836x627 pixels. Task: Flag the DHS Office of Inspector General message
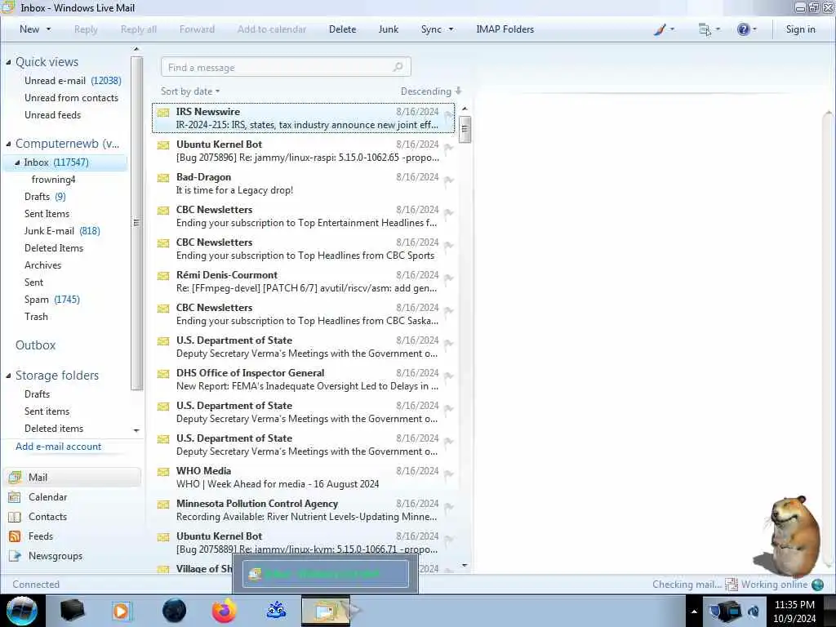coord(448,376)
